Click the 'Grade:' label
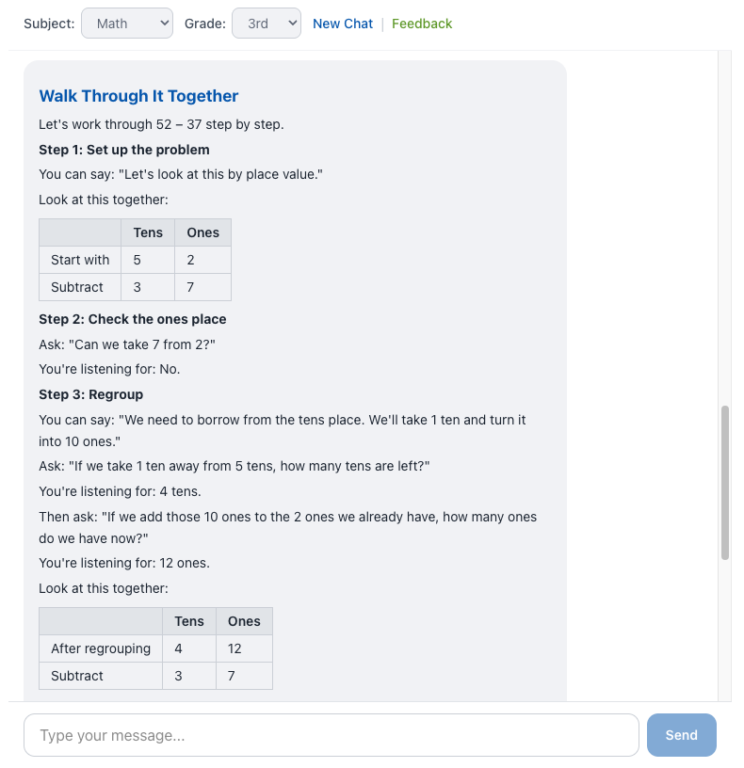 click(204, 24)
